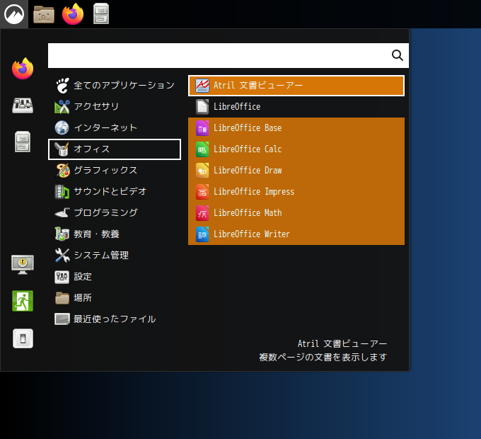Click the green Calc spreadsheet icon
Image resolution: width=481 pixels, height=439 pixels.
click(x=202, y=149)
